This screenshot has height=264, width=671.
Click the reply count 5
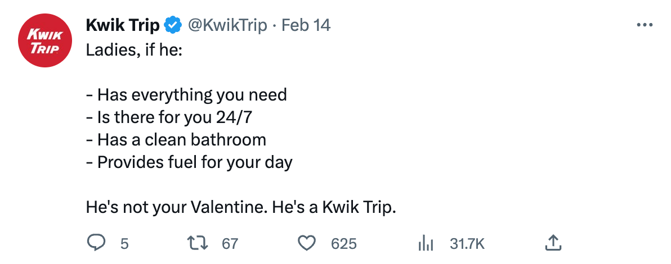coord(124,243)
